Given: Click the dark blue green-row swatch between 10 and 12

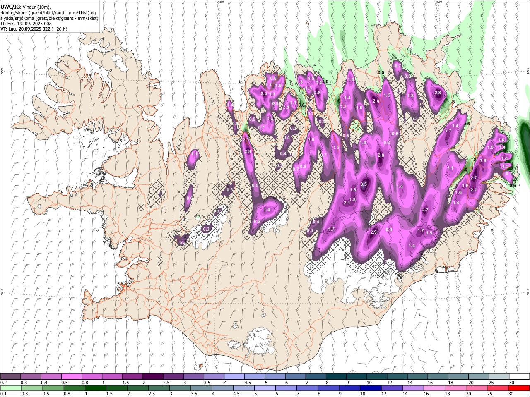Looking at the screenshot, I should point(370,388).
